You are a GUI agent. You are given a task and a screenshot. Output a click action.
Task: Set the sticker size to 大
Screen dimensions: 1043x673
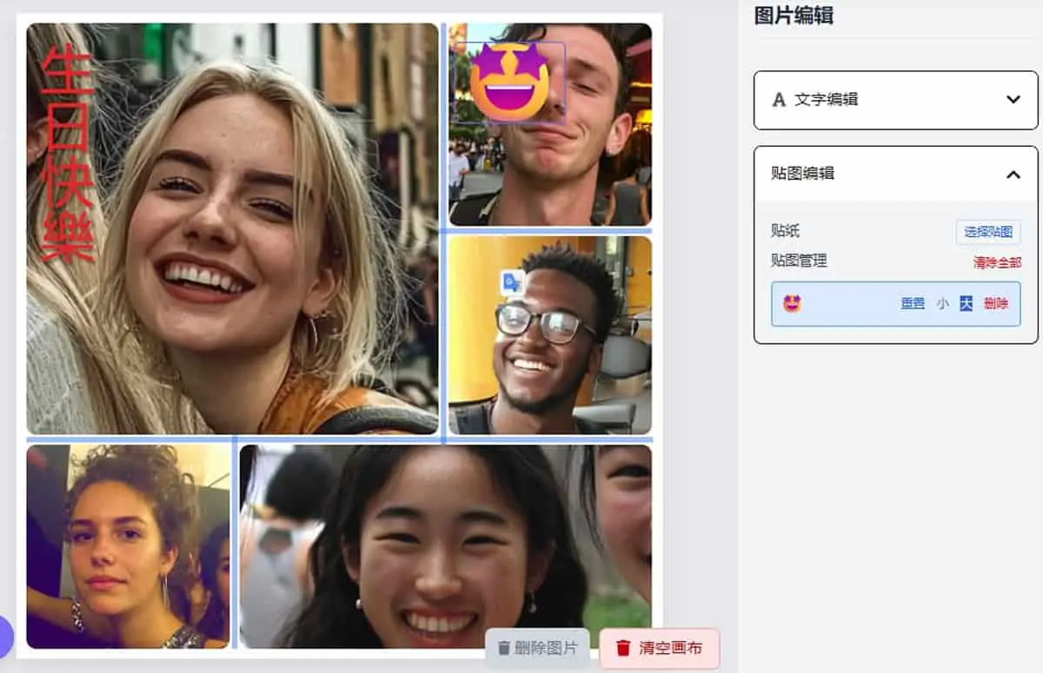click(966, 304)
